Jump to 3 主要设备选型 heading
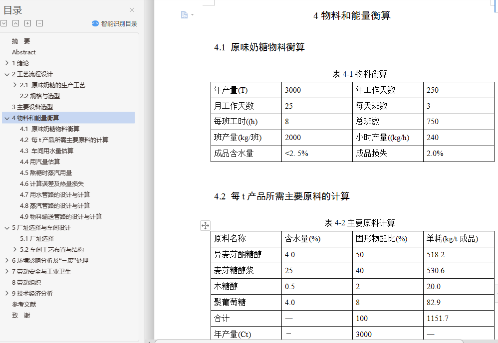The image size is (498, 343). (x=32, y=107)
